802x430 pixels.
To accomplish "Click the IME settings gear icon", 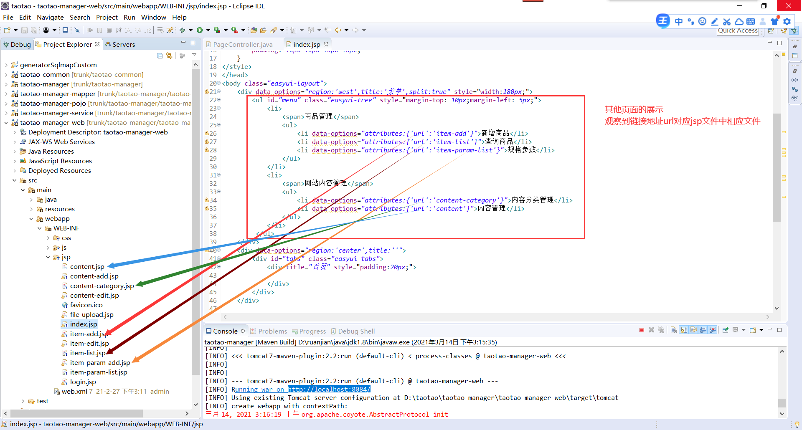I will [x=787, y=21].
